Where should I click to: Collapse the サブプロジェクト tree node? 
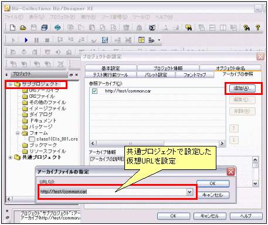coord(10,84)
